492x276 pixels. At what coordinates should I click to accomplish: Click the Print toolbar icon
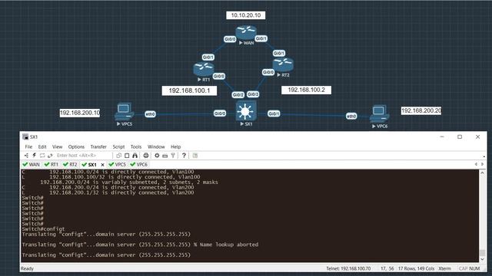tap(146, 156)
